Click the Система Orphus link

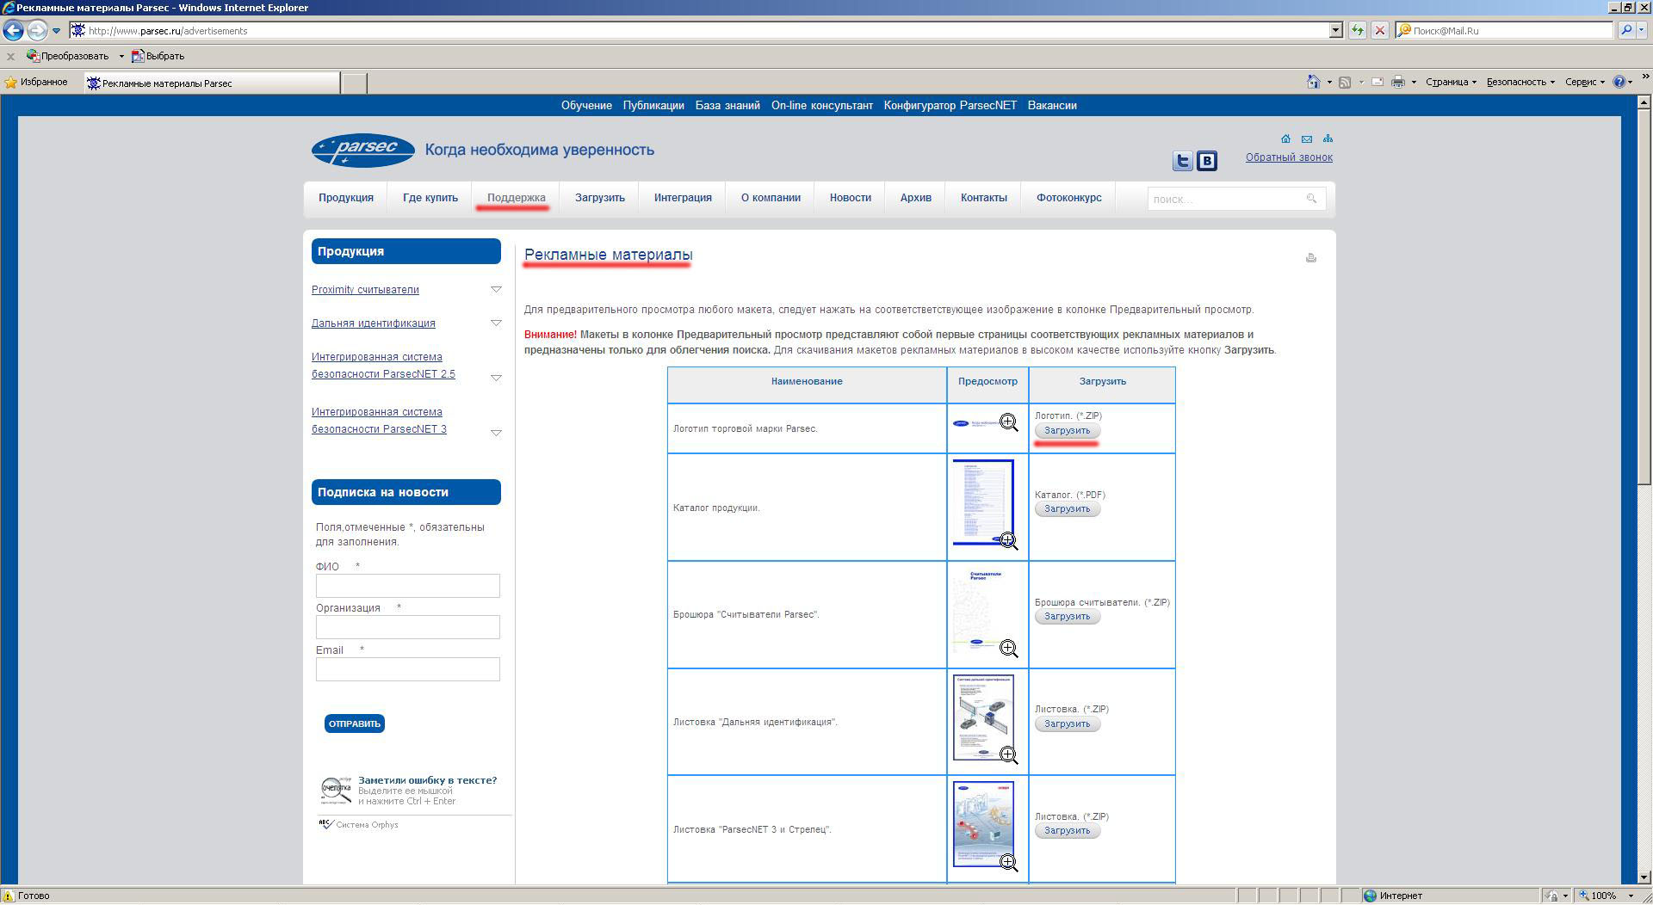click(367, 825)
